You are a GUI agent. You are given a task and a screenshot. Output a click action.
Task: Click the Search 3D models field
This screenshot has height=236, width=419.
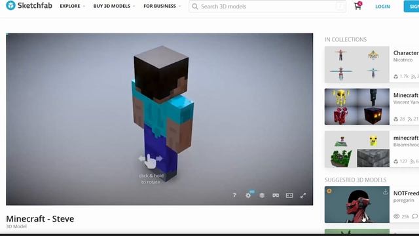pos(267,7)
